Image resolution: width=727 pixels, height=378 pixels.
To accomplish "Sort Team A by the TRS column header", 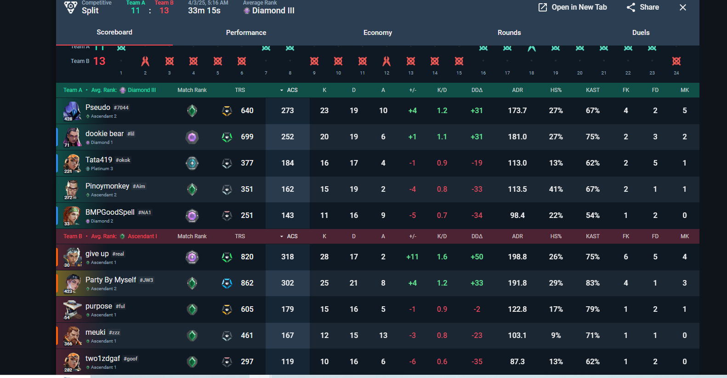I will (x=240, y=90).
